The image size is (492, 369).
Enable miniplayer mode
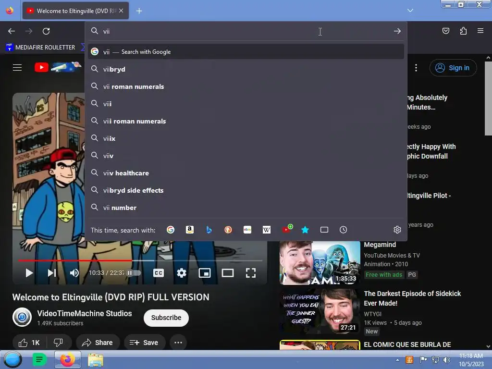(205, 273)
